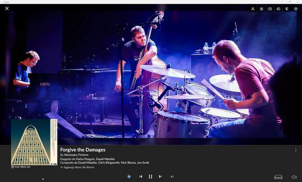The image size is (302, 182).
Task: Close the Now Playing full-screen view
Action: pyautogui.click(x=7, y=8)
